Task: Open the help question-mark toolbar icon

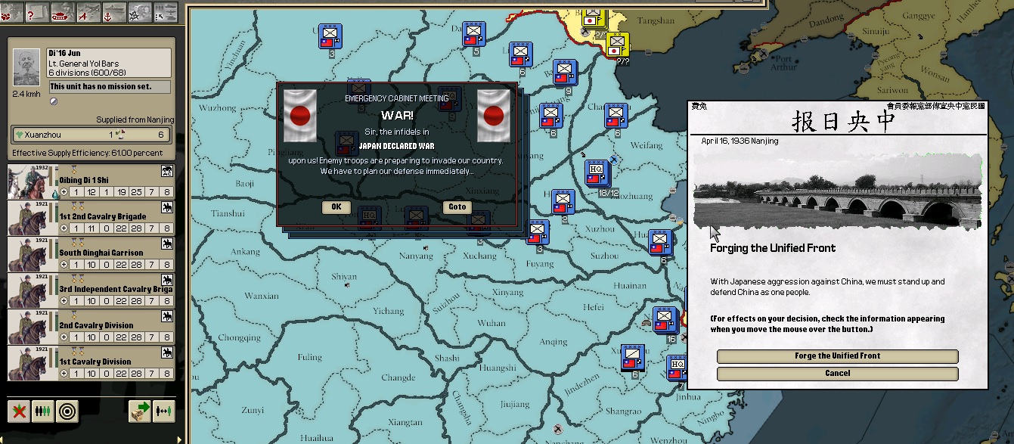Action: click(x=36, y=12)
